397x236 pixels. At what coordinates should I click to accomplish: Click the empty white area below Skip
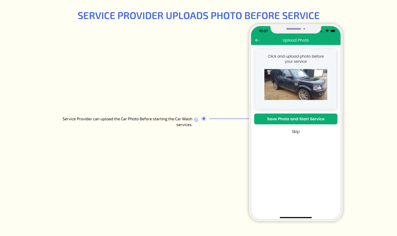click(296, 173)
